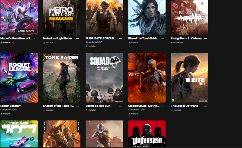This screenshot has height=148, width=242.
Task: Click The Last of Us™ Part I title
Action: point(185,106)
